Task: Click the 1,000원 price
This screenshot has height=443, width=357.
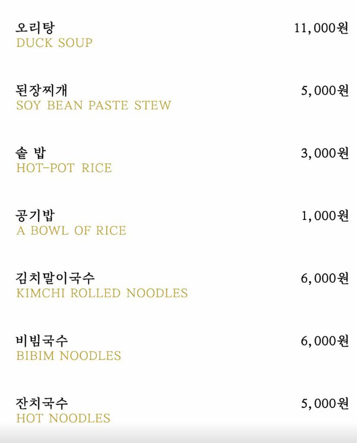Action: (325, 216)
